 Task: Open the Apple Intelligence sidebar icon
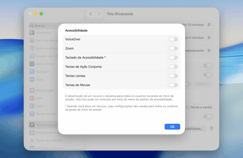pos(32,48)
